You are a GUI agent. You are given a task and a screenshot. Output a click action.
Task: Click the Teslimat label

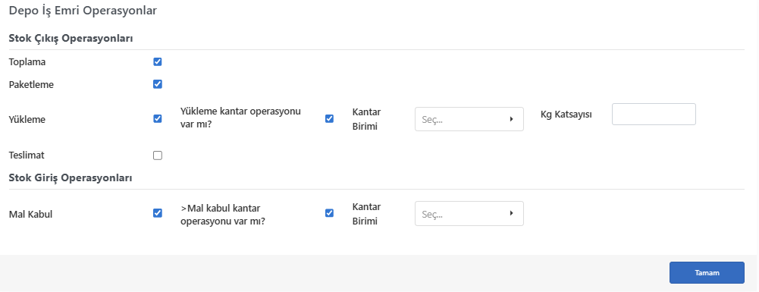coord(27,155)
